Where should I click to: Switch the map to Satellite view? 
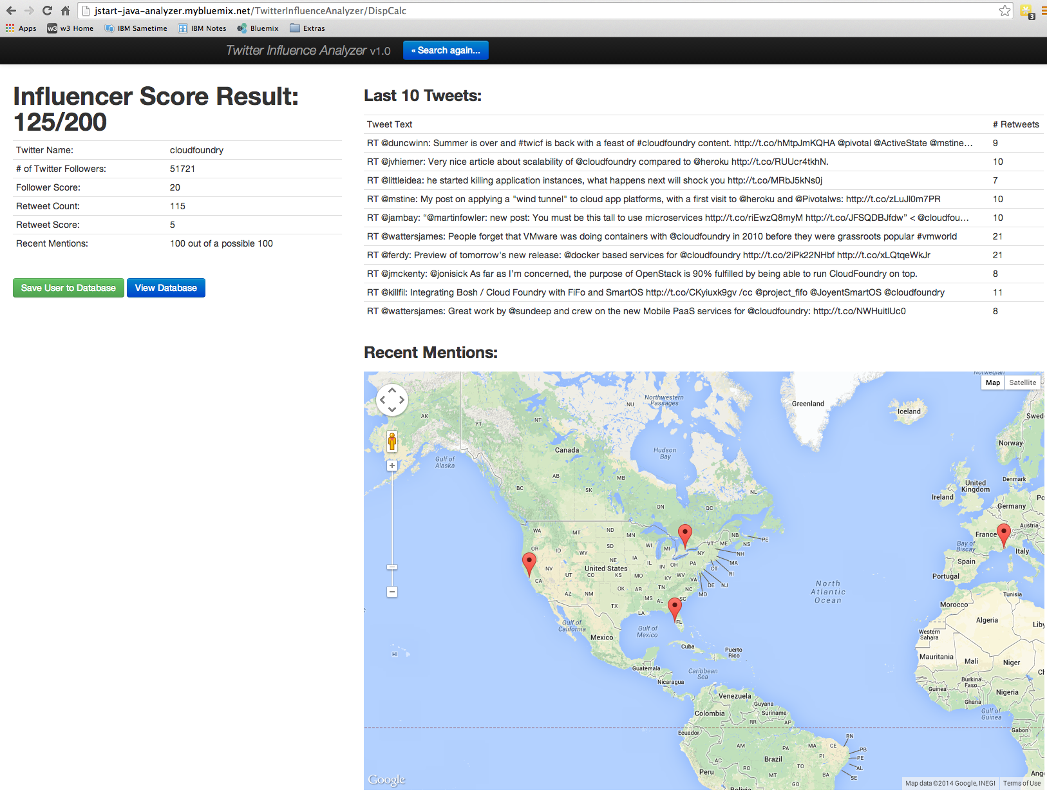(1023, 382)
